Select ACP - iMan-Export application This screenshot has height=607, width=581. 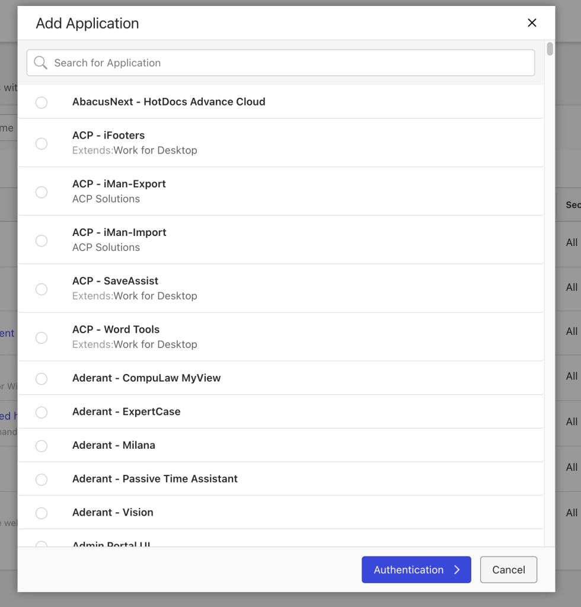[41, 192]
